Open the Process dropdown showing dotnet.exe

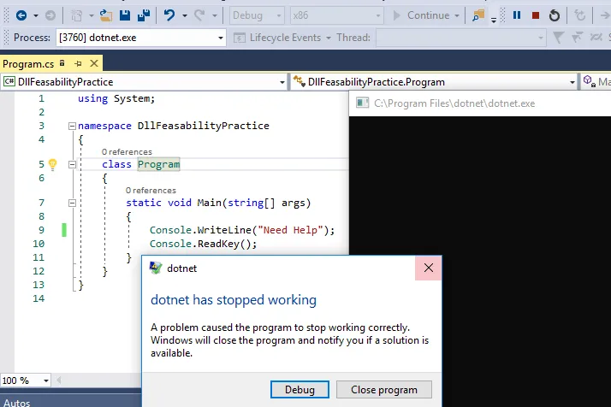[x=141, y=38]
